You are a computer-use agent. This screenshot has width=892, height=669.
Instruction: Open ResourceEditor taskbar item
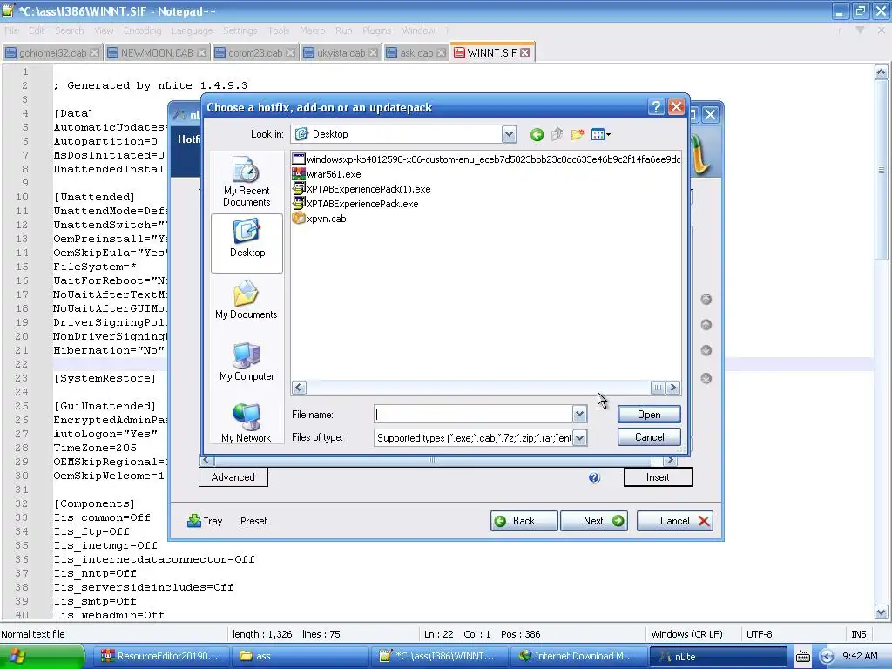pyautogui.click(x=160, y=657)
